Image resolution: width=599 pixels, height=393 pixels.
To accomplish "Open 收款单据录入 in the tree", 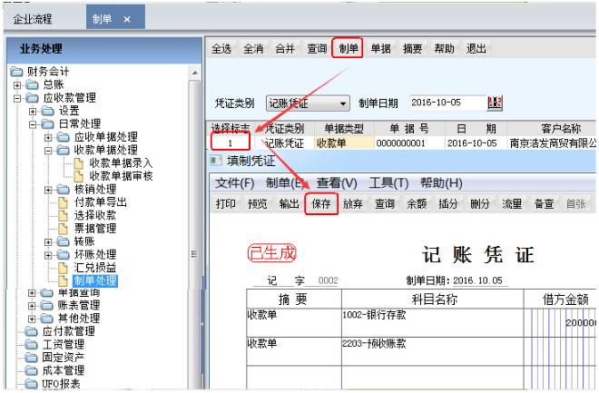I will (x=118, y=163).
